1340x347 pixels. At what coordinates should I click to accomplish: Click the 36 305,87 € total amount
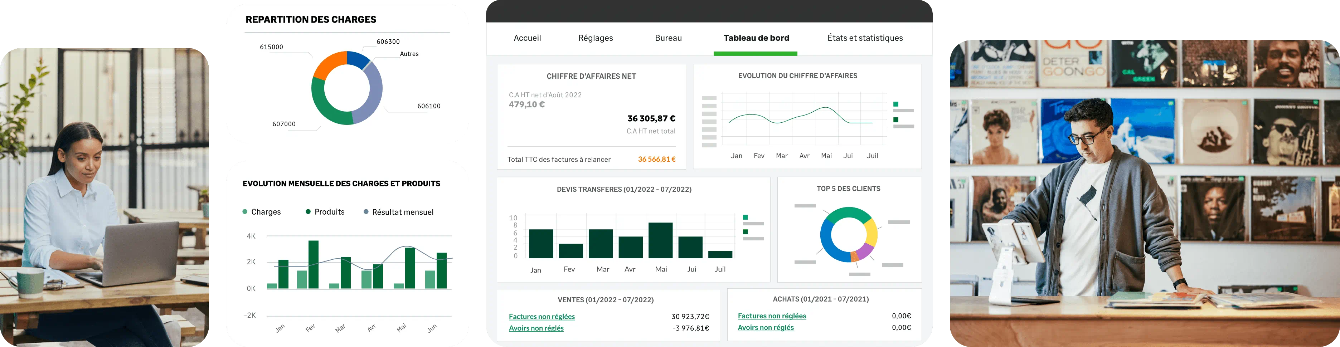point(651,119)
